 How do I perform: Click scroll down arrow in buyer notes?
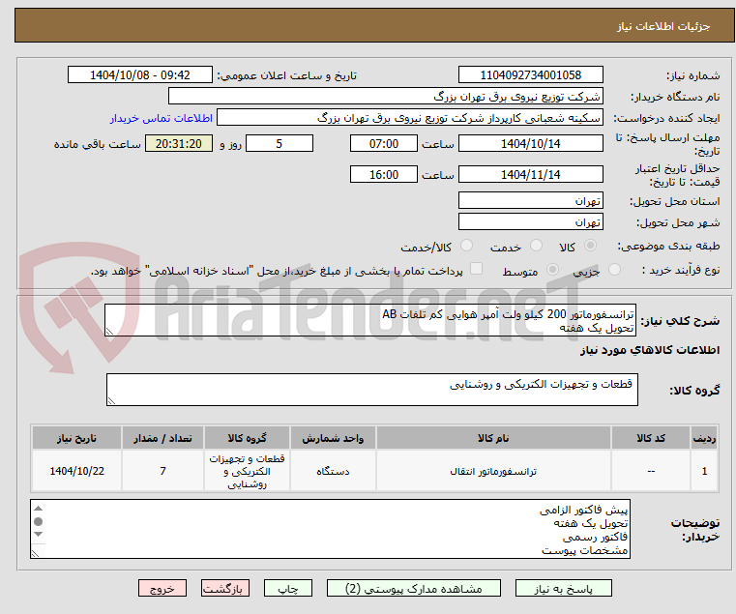pos(39,534)
